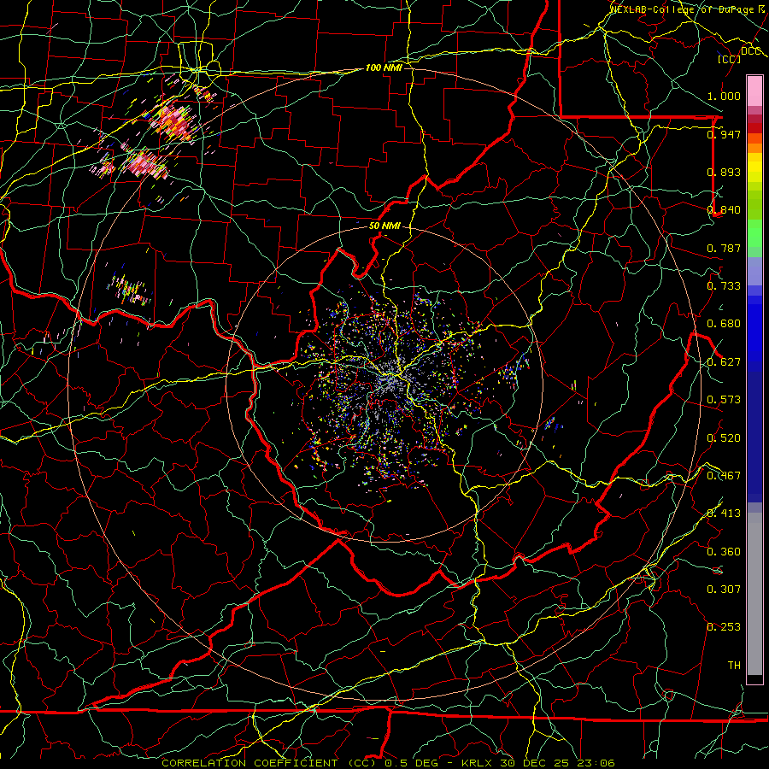
Task: Click the 100 NMI range ring label
Action: 384,68
